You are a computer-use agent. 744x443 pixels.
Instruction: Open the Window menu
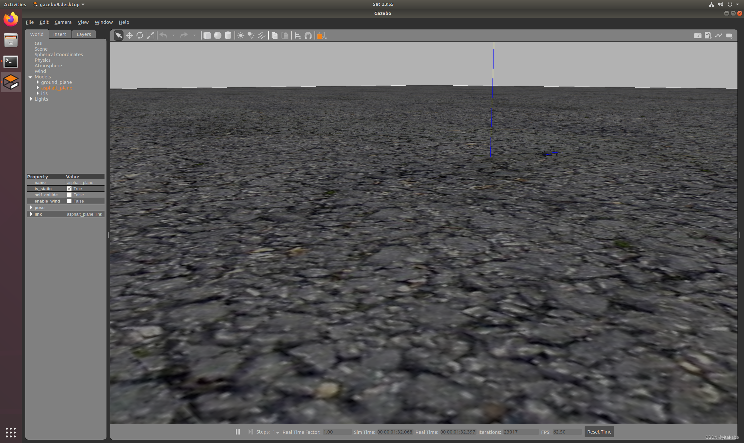104,22
